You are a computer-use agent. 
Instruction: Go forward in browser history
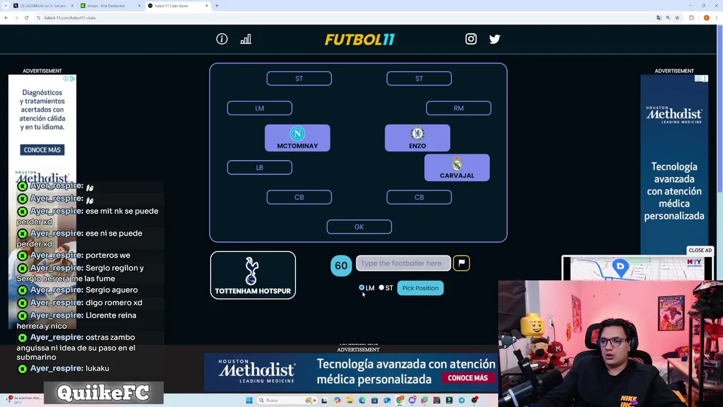coord(16,18)
